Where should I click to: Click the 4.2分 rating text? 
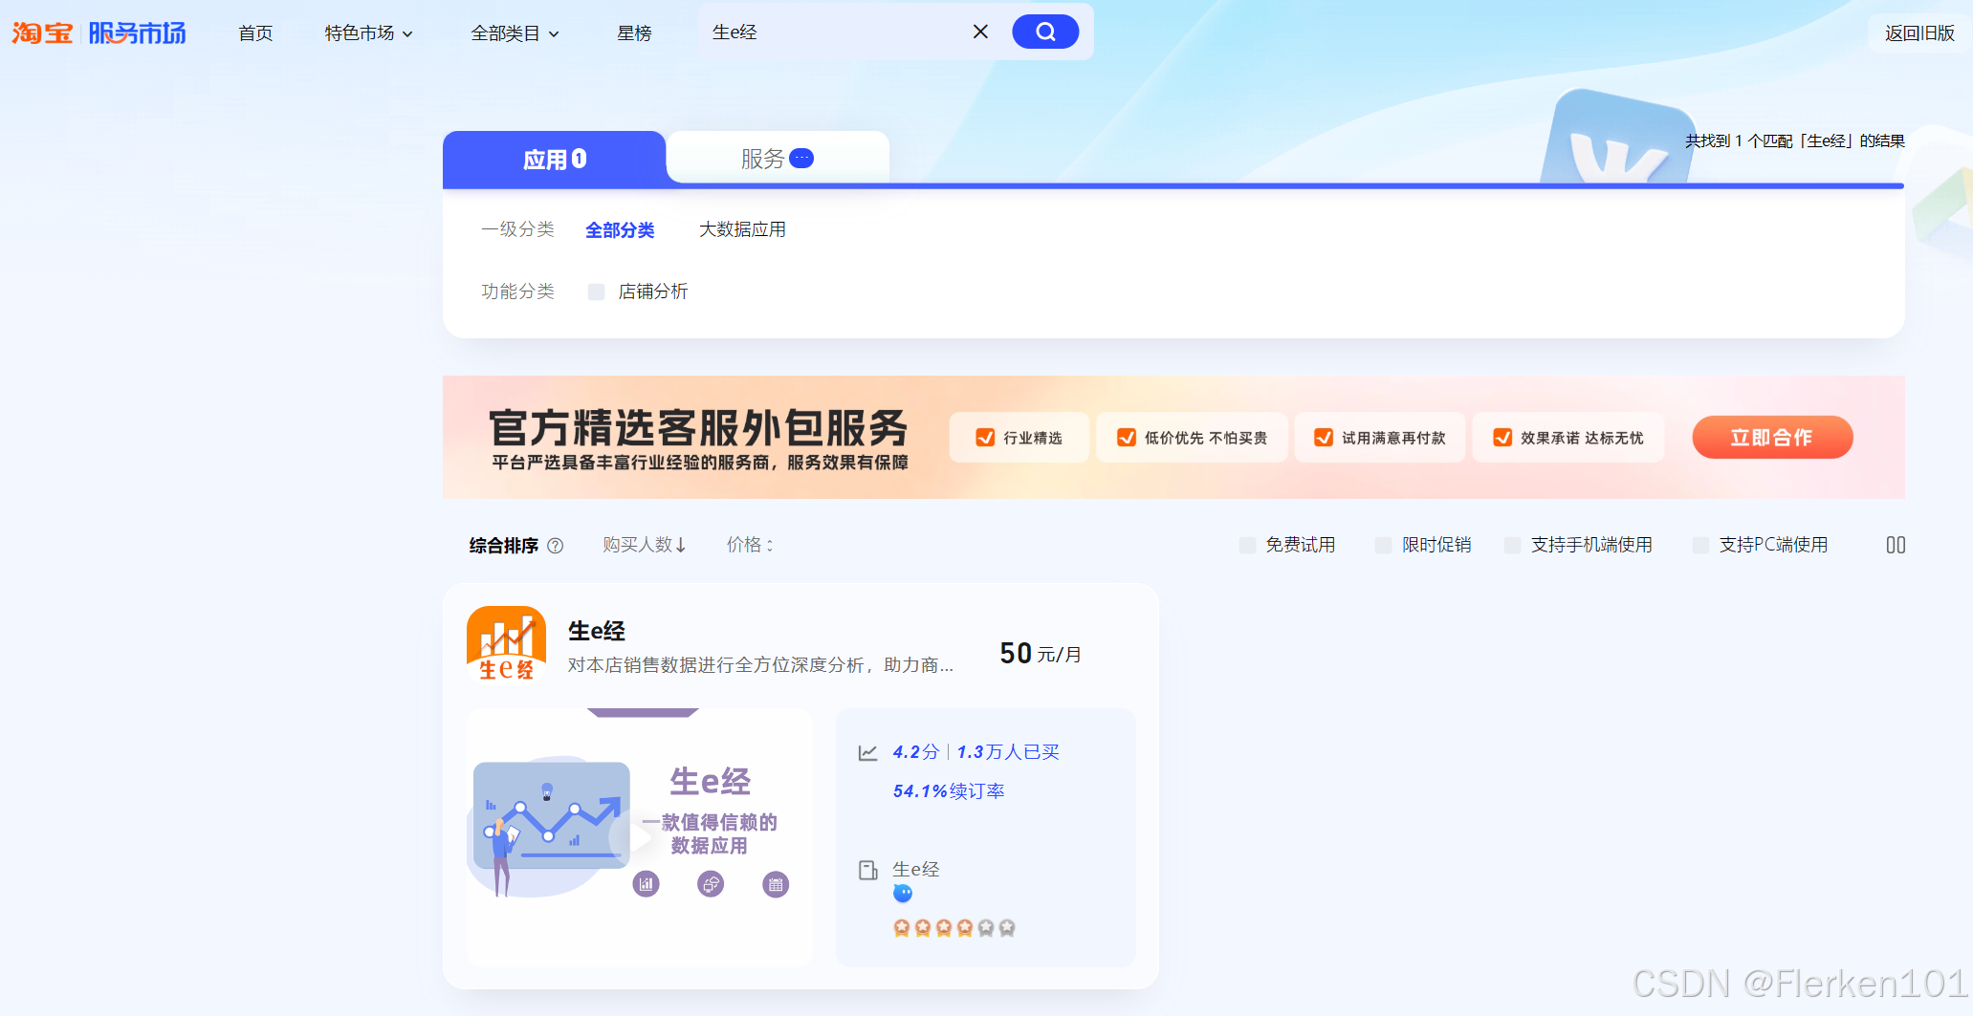tap(916, 752)
